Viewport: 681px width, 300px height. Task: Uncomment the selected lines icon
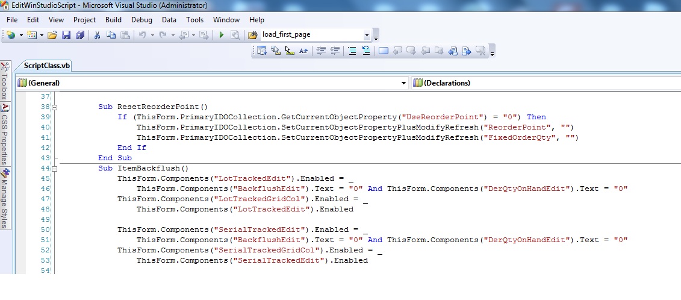(x=366, y=51)
